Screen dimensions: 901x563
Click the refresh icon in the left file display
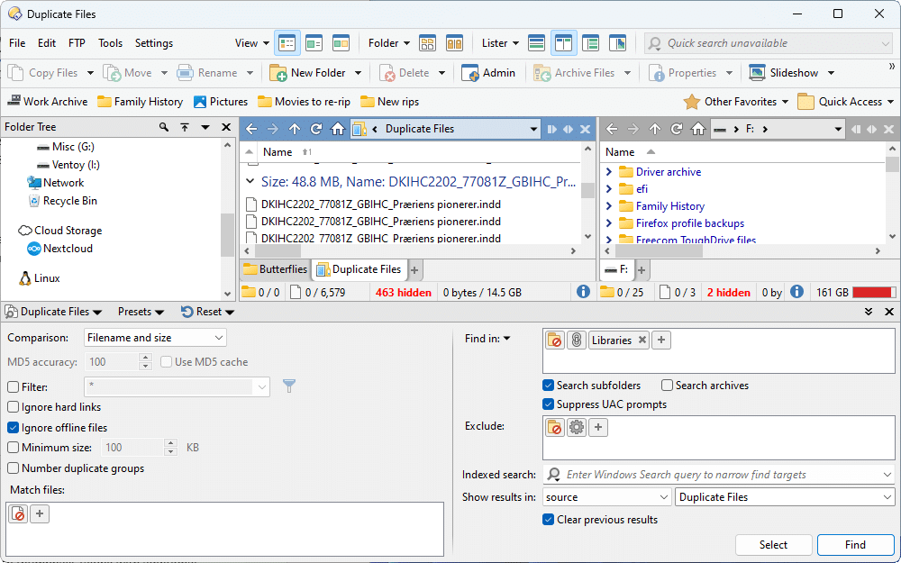click(x=314, y=129)
